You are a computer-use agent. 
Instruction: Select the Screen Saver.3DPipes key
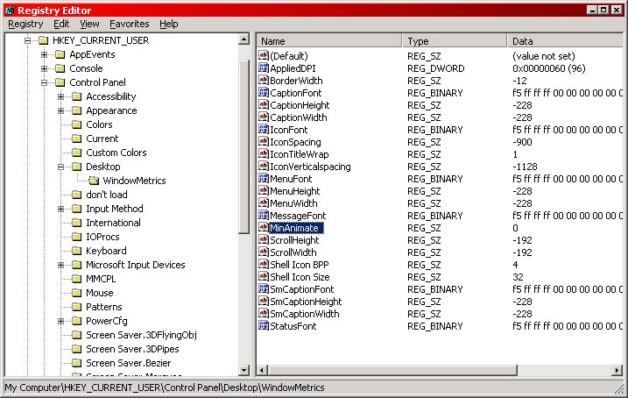(132, 349)
